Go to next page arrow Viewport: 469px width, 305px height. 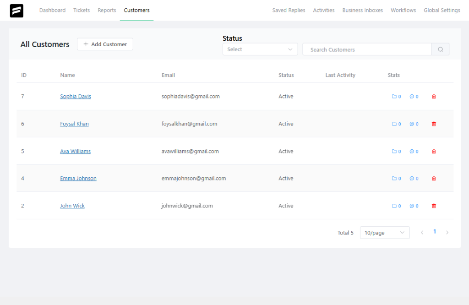tap(447, 233)
